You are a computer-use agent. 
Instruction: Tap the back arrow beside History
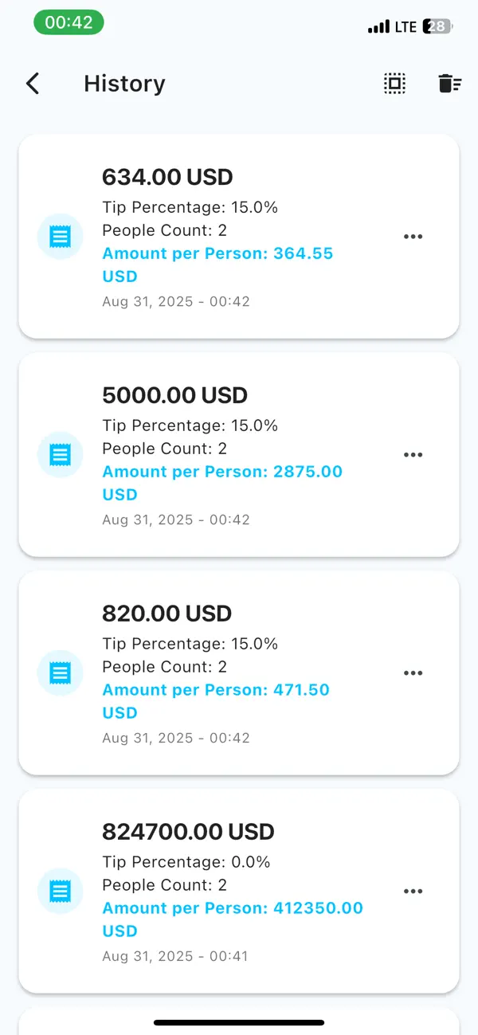pos(32,83)
